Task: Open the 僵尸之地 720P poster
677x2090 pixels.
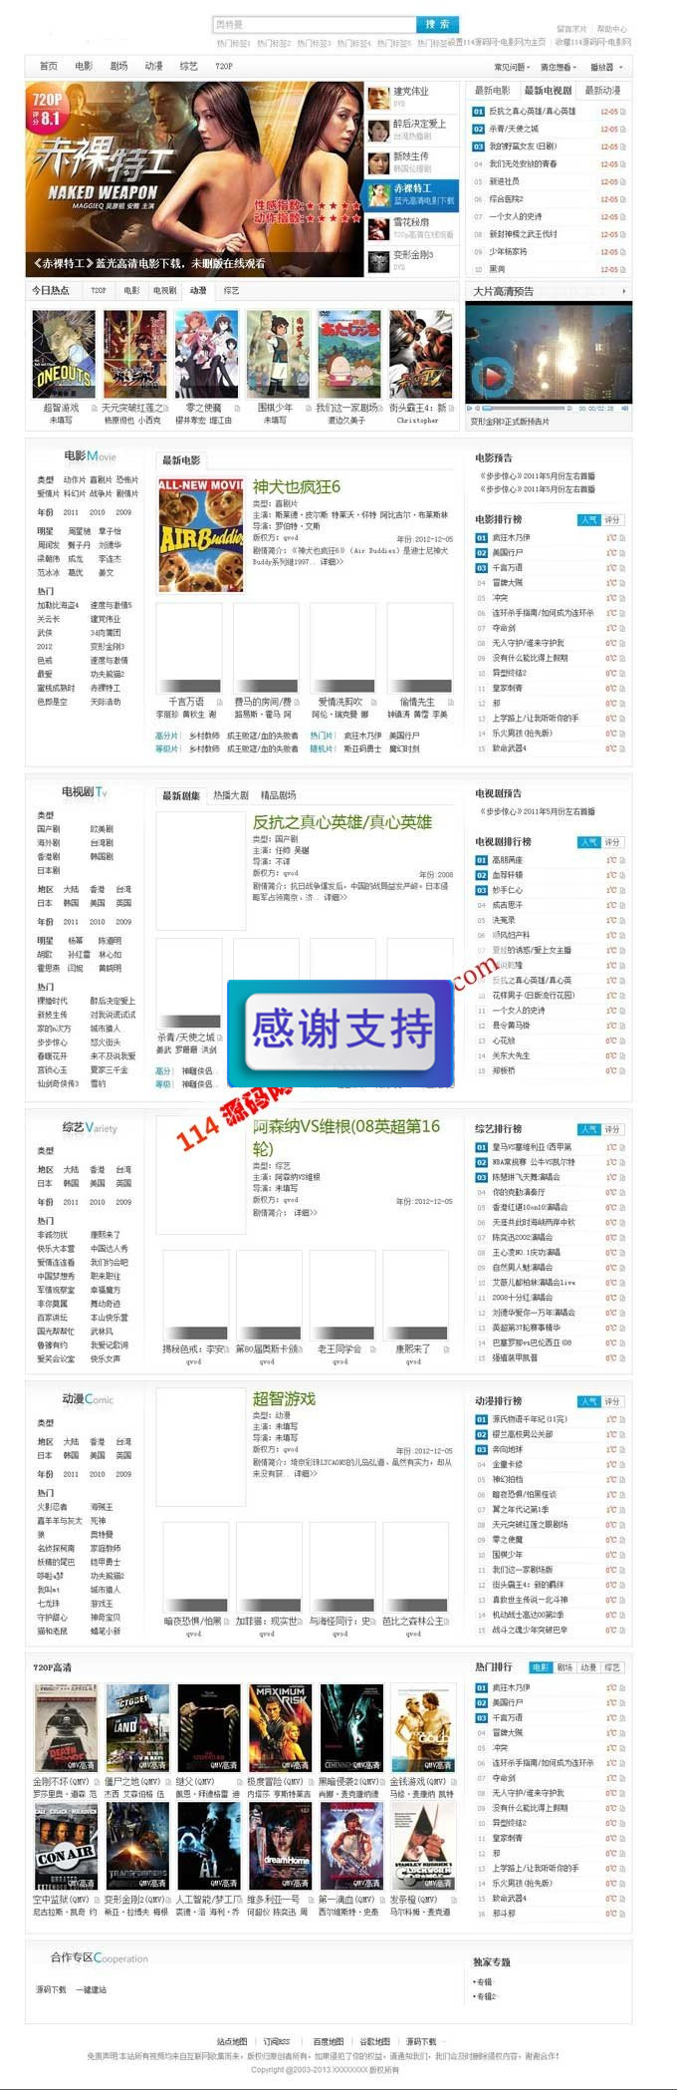Action: click(138, 1727)
